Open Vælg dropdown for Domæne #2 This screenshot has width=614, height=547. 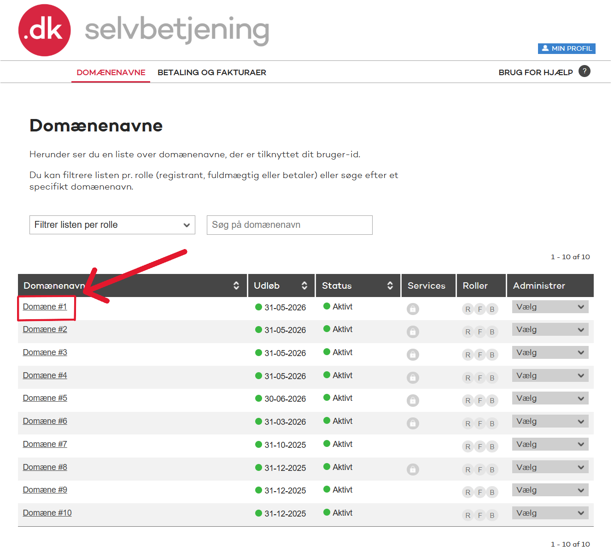pyautogui.click(x=550, y=329)
